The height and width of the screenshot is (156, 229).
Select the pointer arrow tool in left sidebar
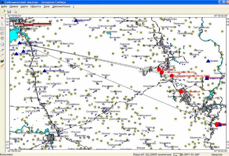pyautogui.click(x=2, y=18)
